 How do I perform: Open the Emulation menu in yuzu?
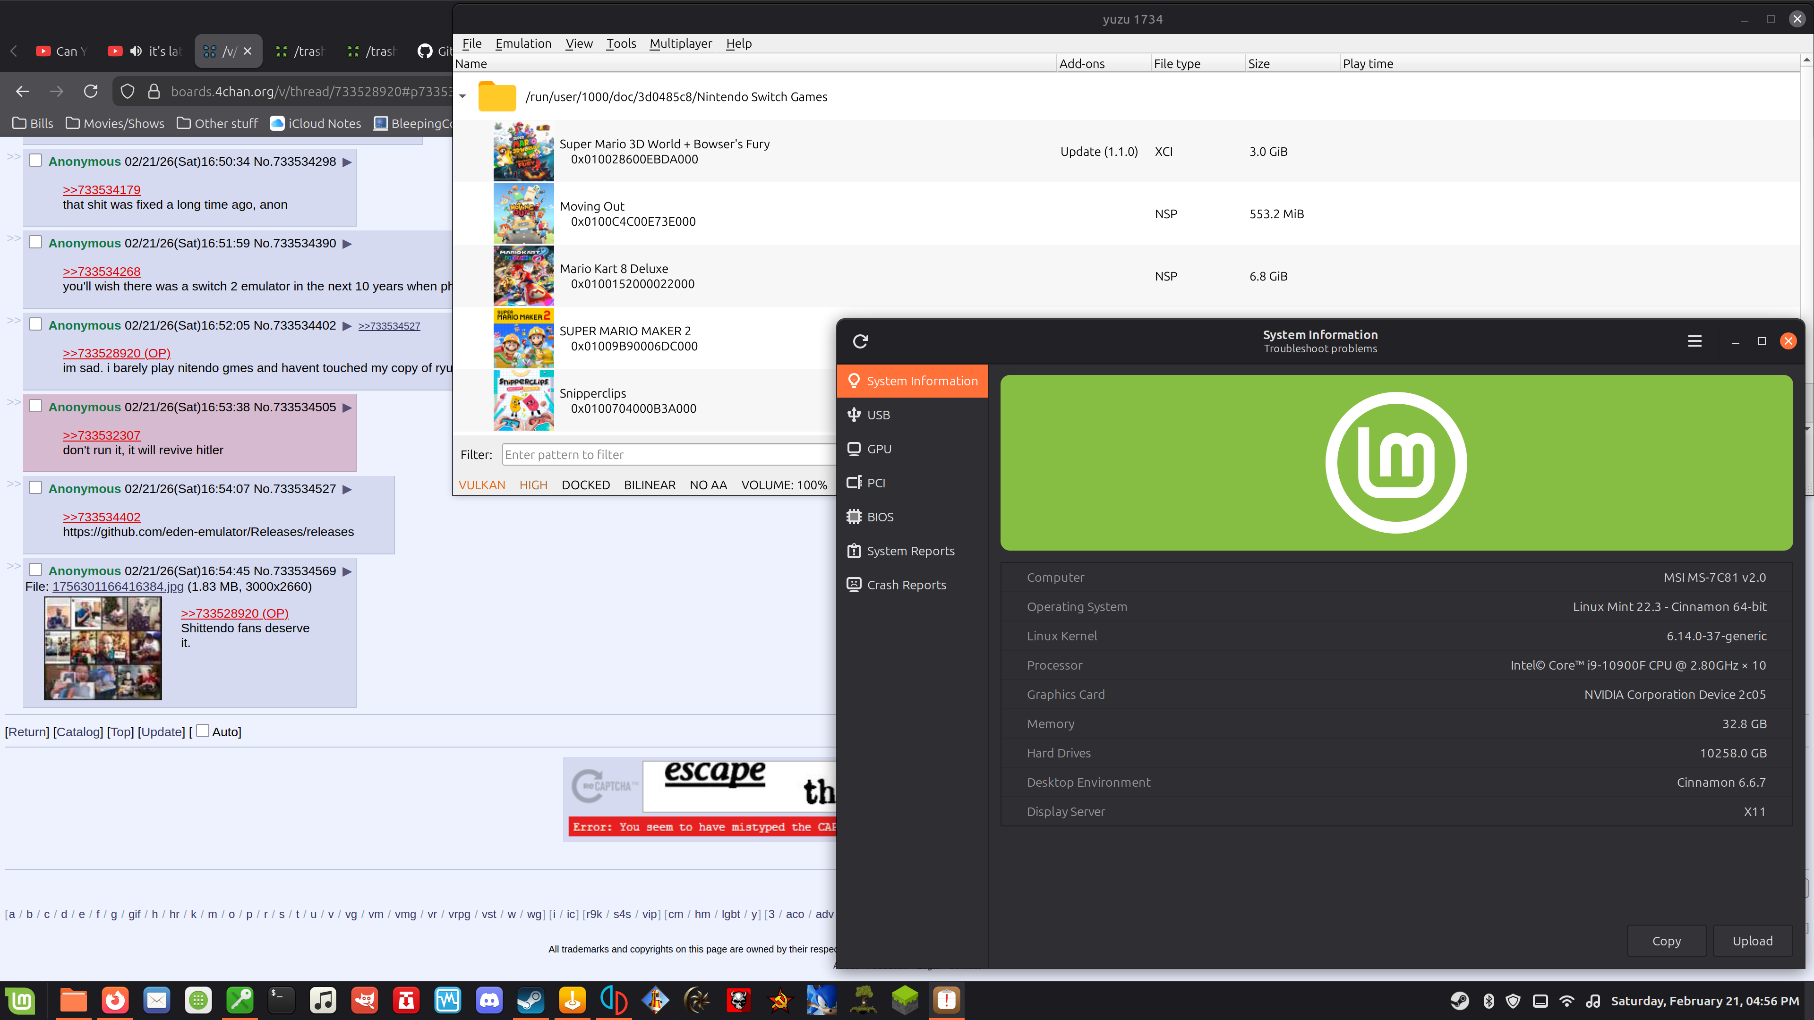(x=522, y=43)
